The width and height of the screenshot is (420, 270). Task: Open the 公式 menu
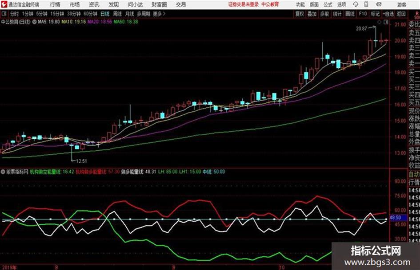coord(328,4)
